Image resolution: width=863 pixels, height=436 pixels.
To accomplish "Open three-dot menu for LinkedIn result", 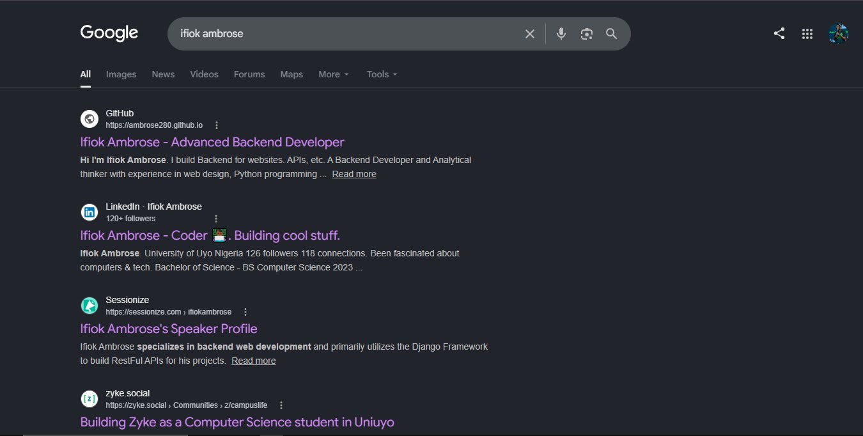I will coord(216,219).
